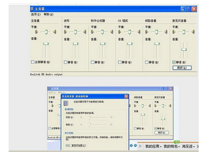Click CD 唱机 balance slider thumb
The width and height of the screenshot is (202, 152).
130,32
